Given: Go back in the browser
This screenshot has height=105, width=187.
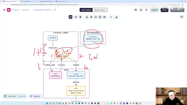Looking at the screenshot, I should point(1,5).
